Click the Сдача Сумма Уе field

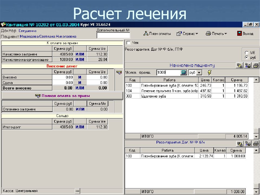[97, 83]
